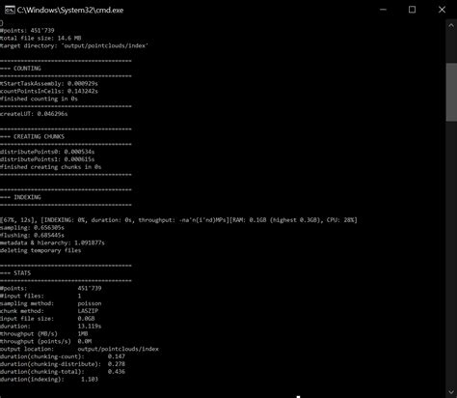Click the '=== CREATING CHUNKS' heading
This screenshot has height=398, width=457.
coord(32,136)
